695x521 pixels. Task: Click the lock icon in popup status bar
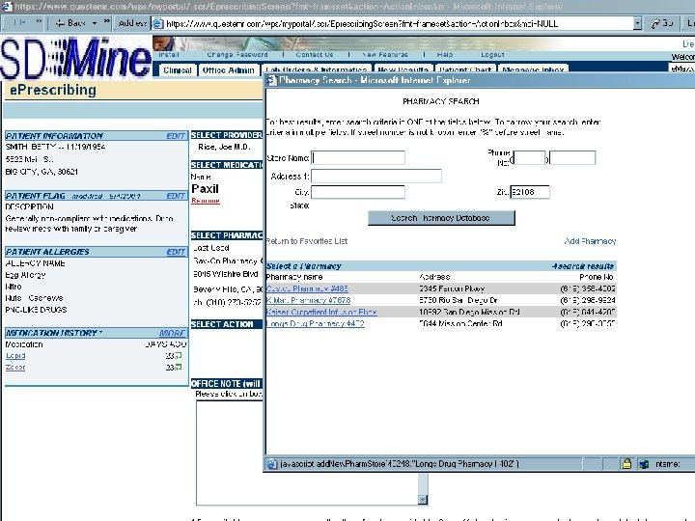(x=626, y=464)
